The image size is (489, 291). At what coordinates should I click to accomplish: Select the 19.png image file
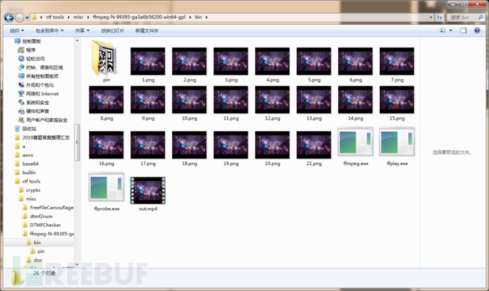(231, 144)
